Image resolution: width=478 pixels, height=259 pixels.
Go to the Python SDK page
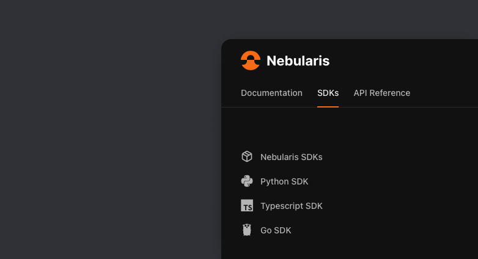coord(284,181)
